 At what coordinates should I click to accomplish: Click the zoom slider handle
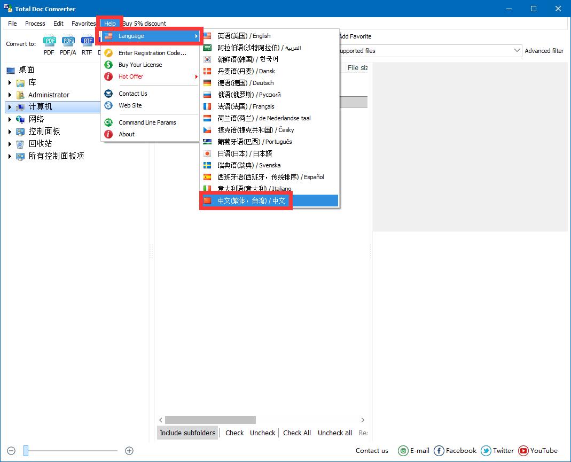point(26,451)
